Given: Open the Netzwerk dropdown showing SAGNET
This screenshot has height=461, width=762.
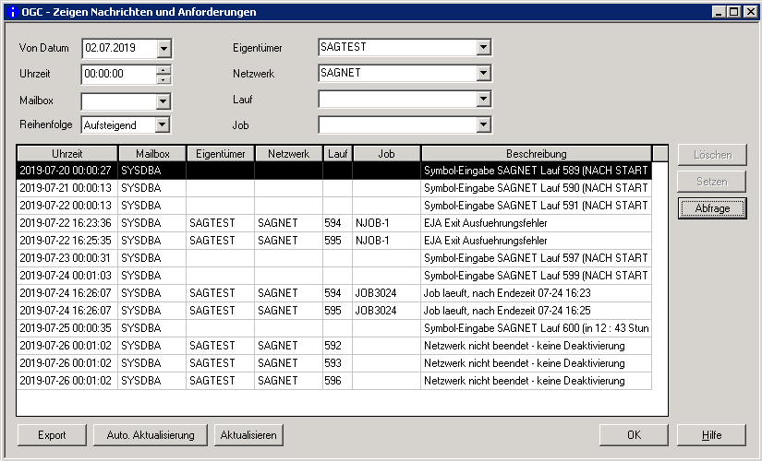Looking at the screenshot, I should (x=483, y=73).
